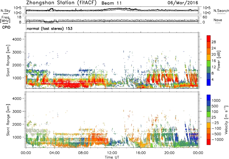Click the "-25" label on Velocity colorbar
Image resolution: width=229 pixels, height=159 pixels.
215,123
